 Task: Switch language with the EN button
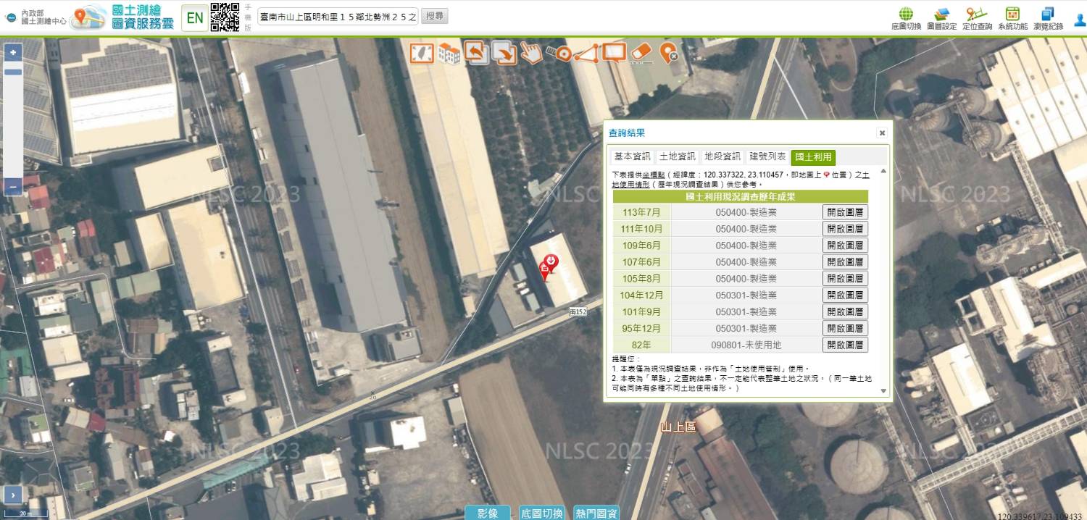(194, 18)
